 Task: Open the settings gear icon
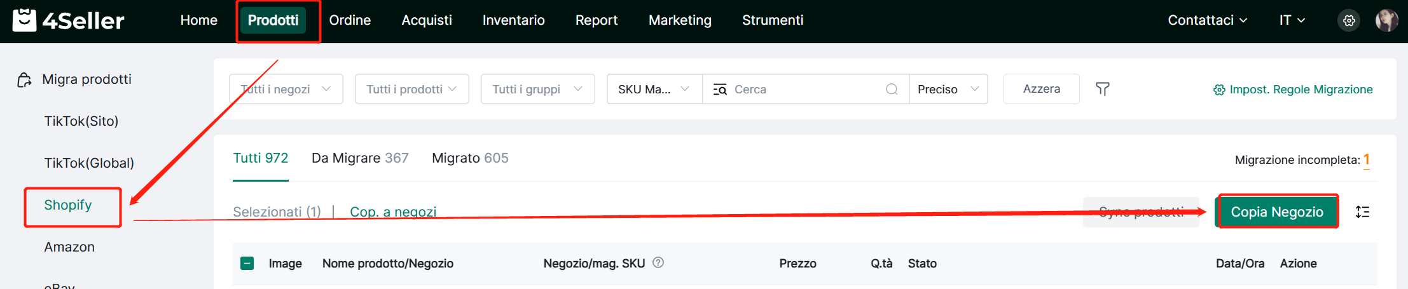1348,21
